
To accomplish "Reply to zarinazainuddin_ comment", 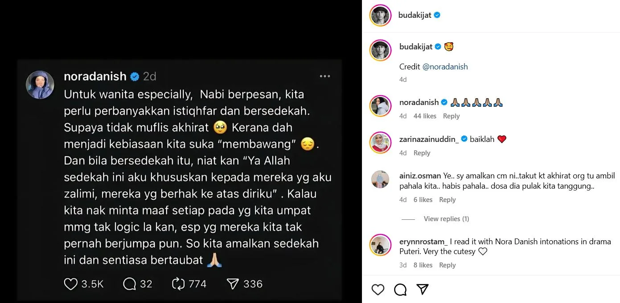I will tap(422, 153).
